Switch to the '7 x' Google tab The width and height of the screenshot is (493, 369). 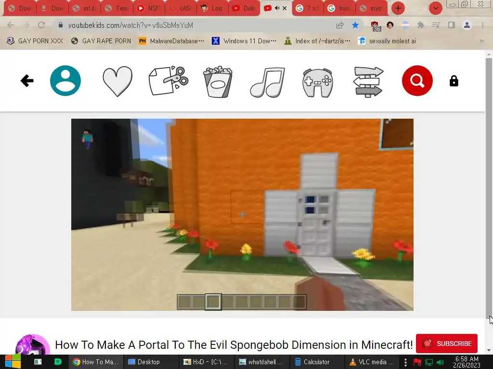pyautogui.click(x=308, y=8)
